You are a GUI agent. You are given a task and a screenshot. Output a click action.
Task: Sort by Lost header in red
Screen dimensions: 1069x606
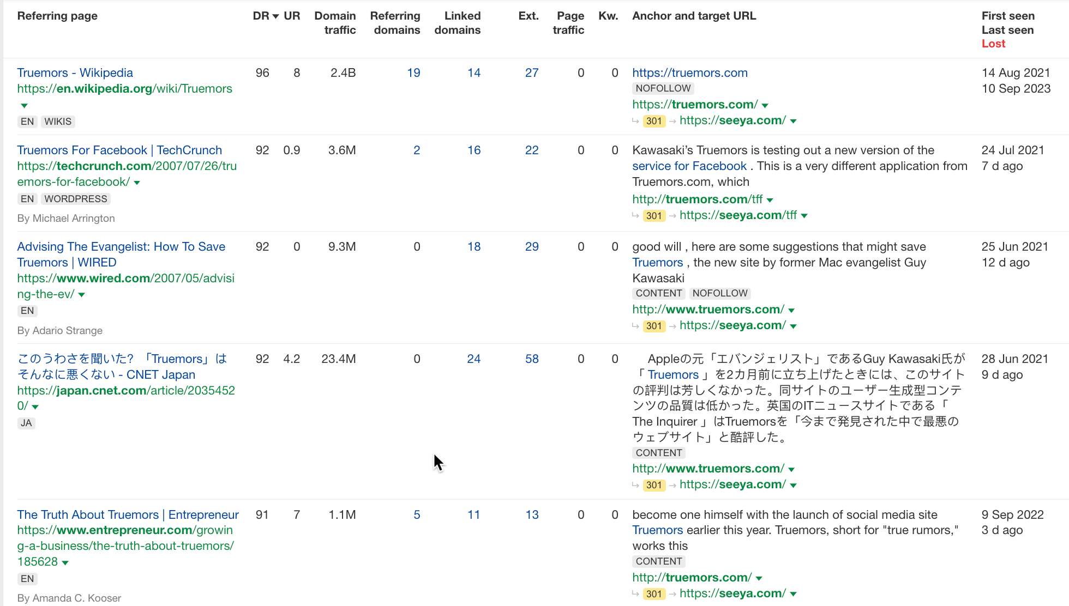click(993, 44)
